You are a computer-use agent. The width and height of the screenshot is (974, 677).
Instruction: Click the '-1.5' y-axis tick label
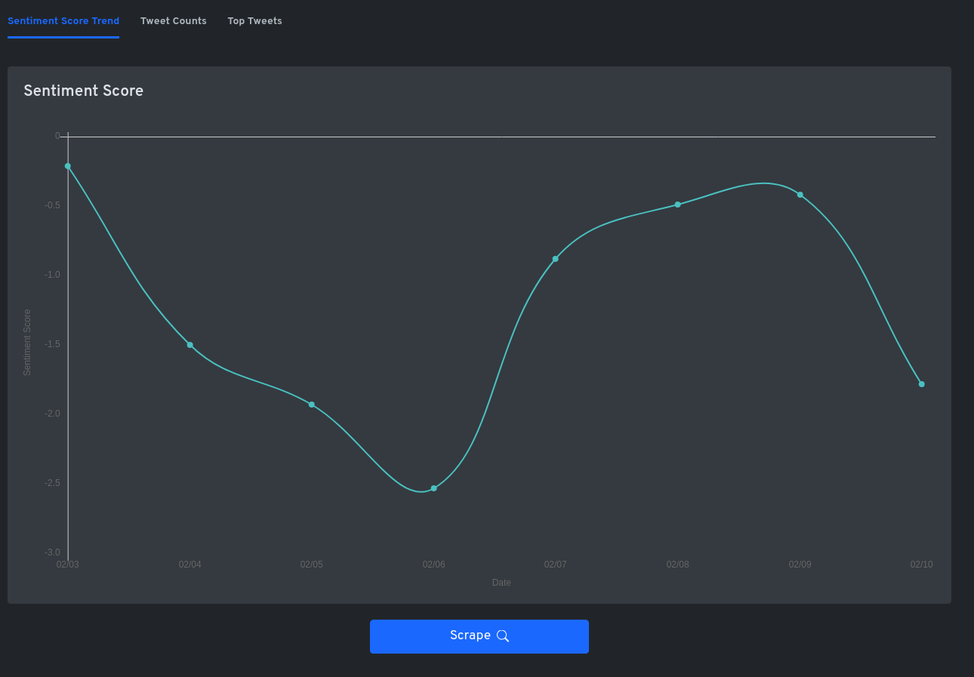(x=52, y=344)
